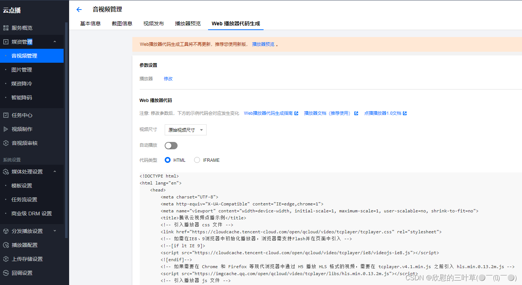Image resolution: width=522 pixels, height=285 pixels.
Task: Click the 媒体处理设置 cube icon
Action: click(6, 172)
